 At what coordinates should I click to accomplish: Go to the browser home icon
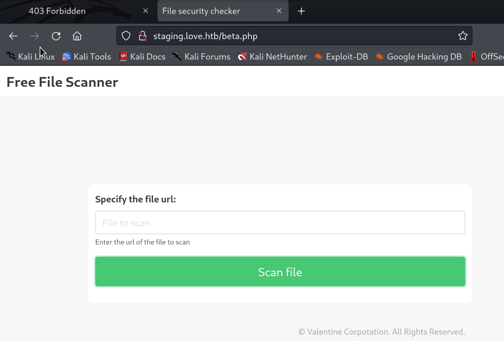pos(77,36)
